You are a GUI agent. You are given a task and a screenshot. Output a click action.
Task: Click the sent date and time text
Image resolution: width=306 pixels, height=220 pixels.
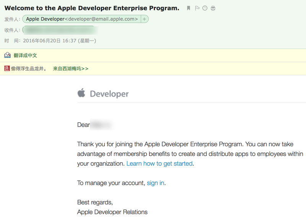click(59, 40)
